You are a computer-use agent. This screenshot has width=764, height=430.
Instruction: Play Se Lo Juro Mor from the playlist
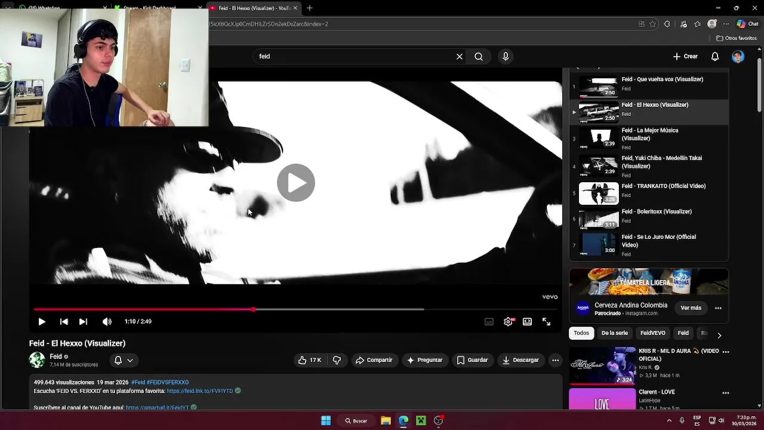[x=649, y=245]
